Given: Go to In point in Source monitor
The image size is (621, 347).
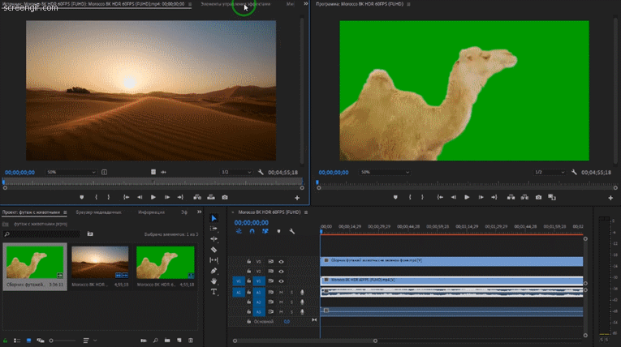Looking at the screenshot, I should [x=126, y=197].
